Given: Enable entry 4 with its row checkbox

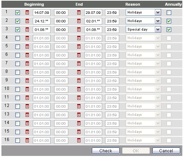Looking at the screenshot, I should [17, 38].
